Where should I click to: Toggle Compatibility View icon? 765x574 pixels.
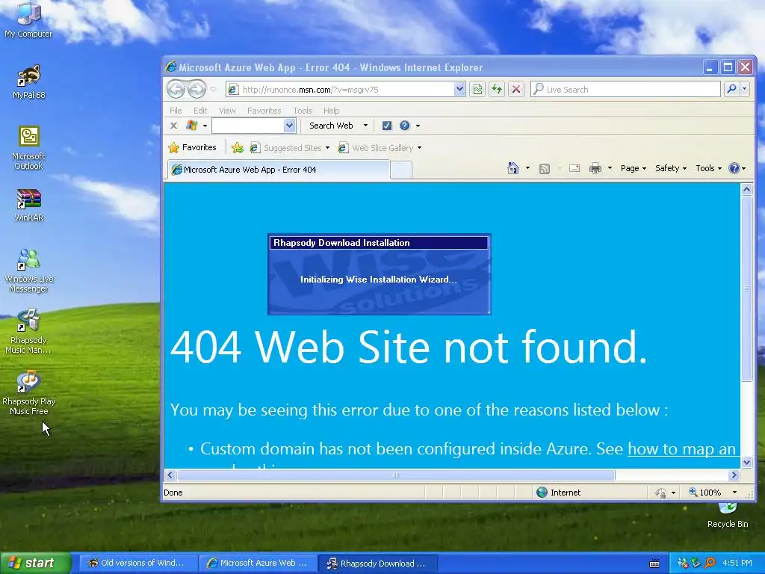click(x=477, y=90)
